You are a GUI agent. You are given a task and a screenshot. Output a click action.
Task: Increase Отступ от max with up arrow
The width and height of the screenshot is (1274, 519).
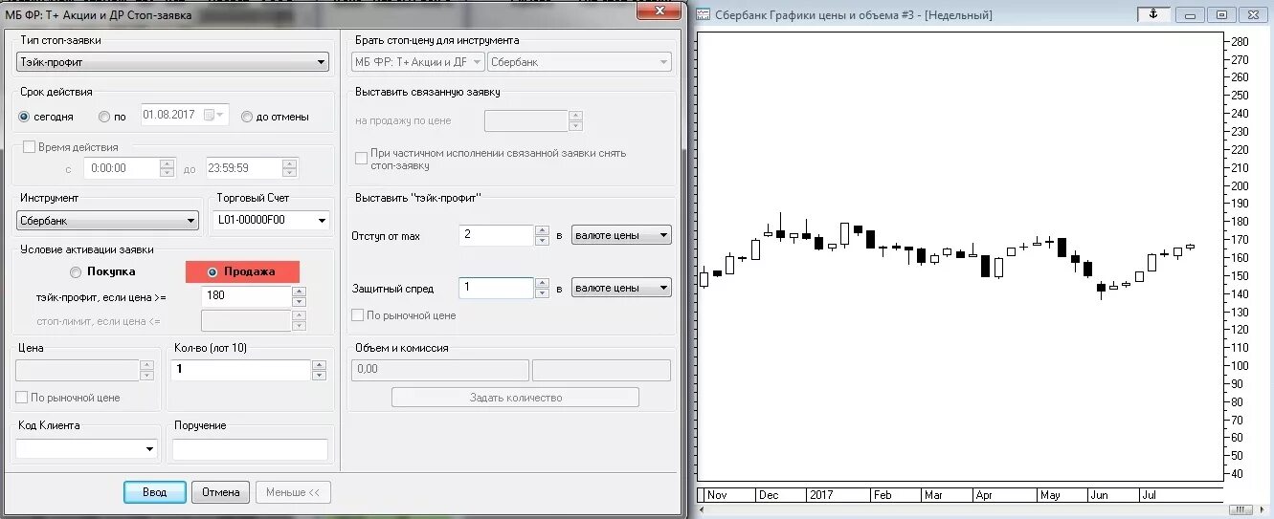543,229
